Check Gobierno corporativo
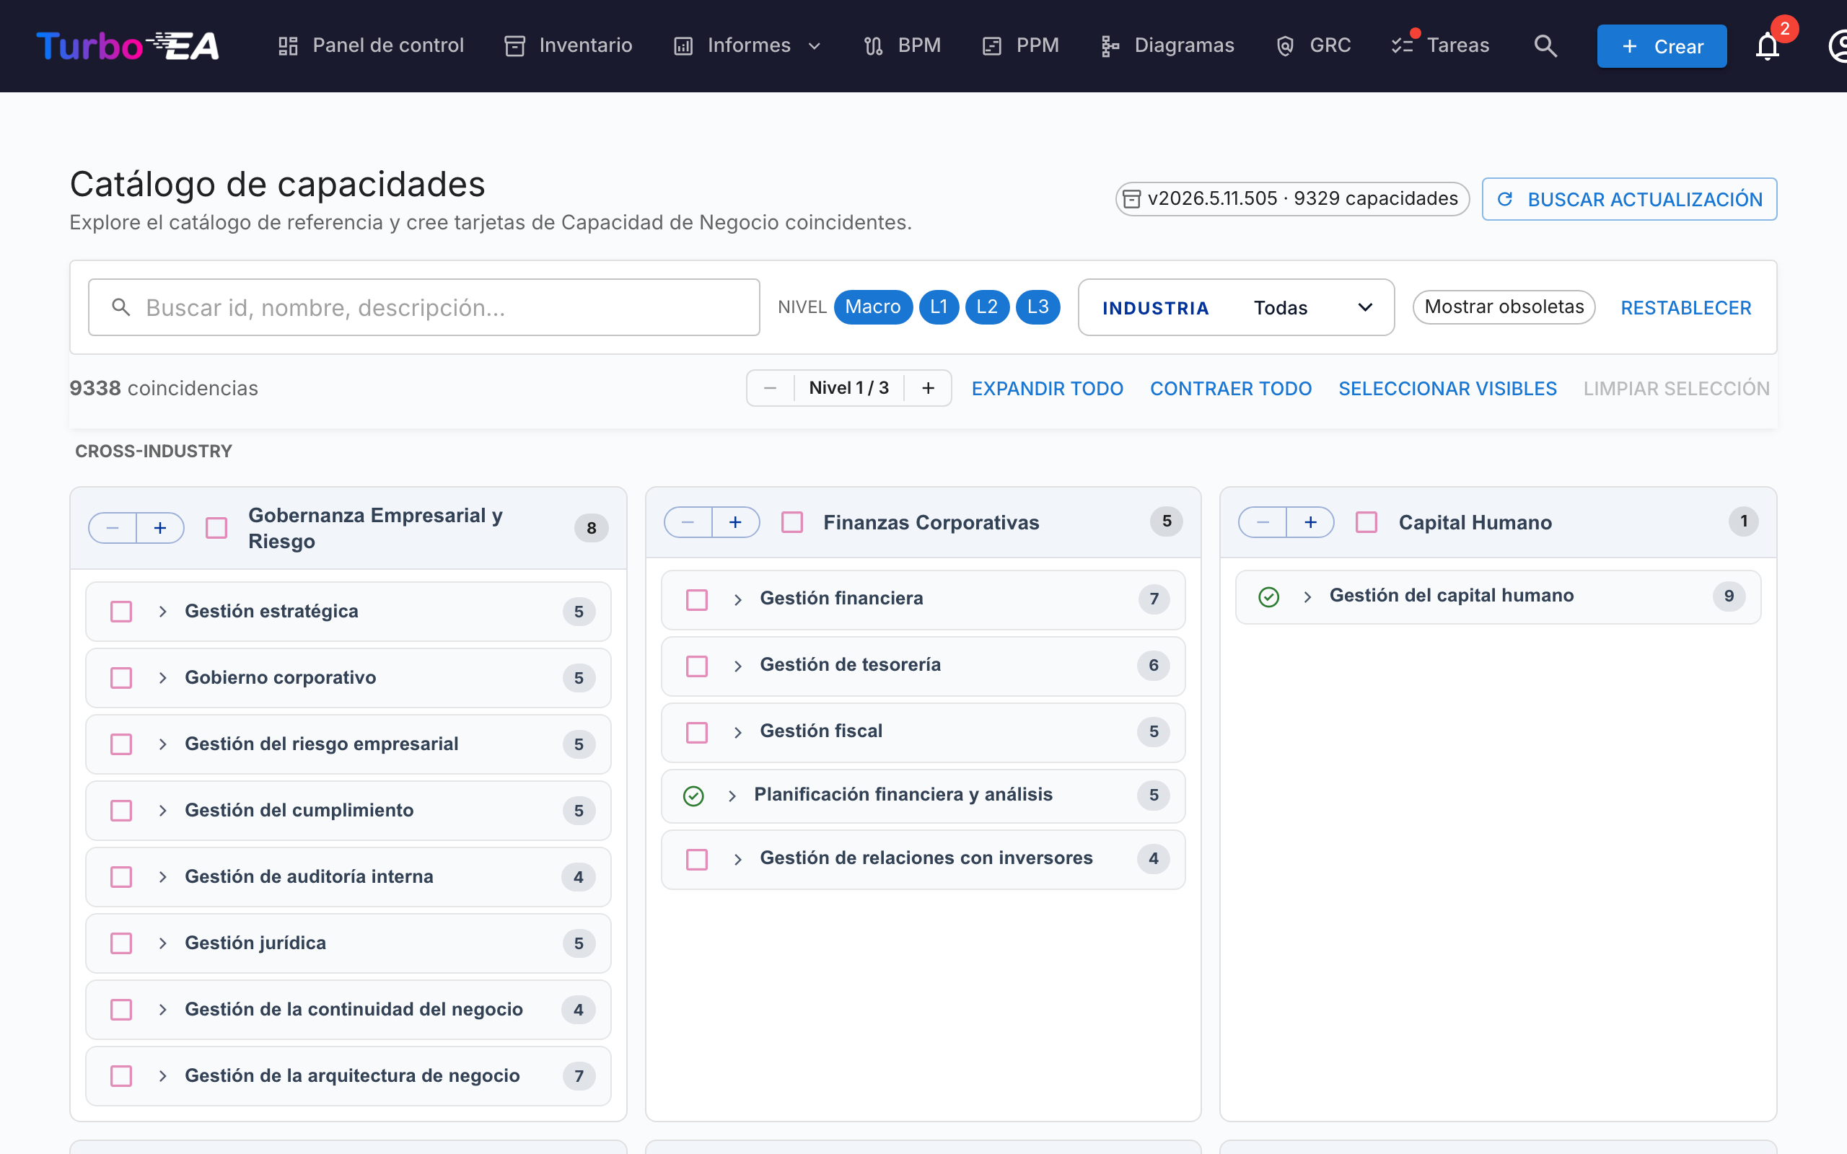1847x1154 pixels. 121,678
